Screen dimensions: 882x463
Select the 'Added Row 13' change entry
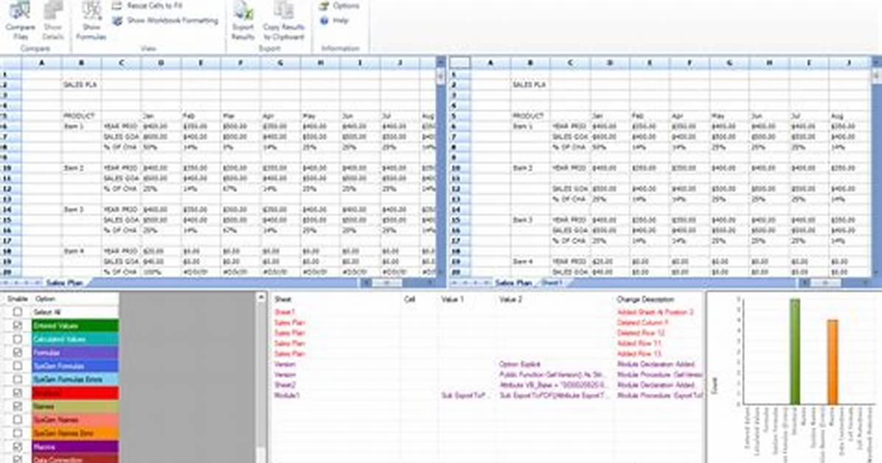click(487, 354)
